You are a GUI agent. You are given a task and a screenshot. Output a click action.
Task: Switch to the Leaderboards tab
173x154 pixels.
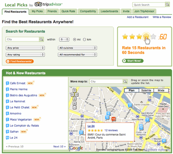coord(109,11)
